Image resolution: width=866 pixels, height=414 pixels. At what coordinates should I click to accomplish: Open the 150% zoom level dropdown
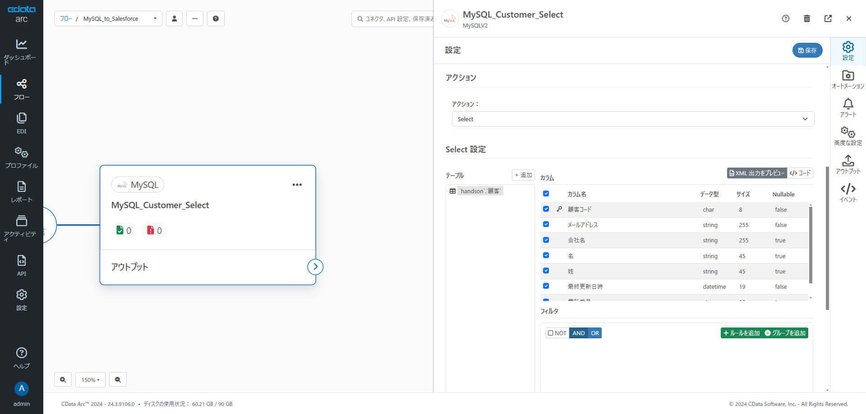(90, 380)
